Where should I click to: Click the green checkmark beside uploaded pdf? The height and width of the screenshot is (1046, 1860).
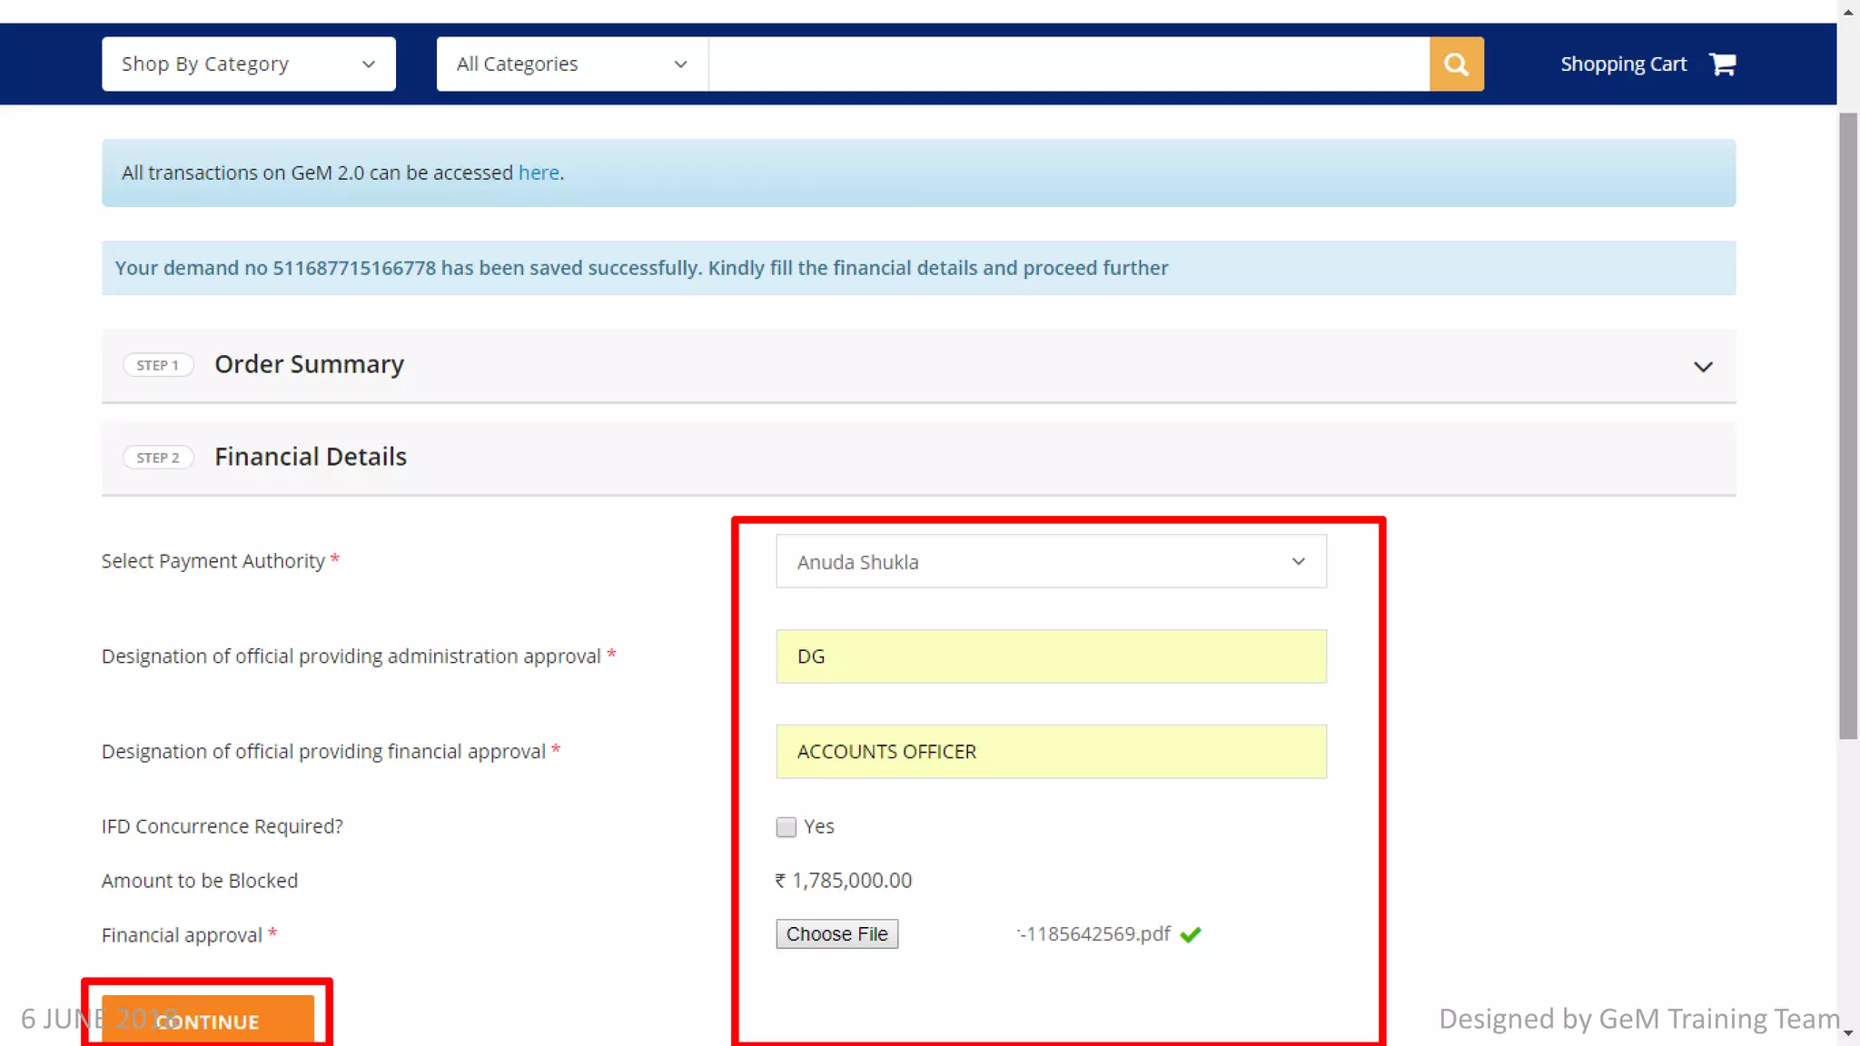coord(1191,934)
